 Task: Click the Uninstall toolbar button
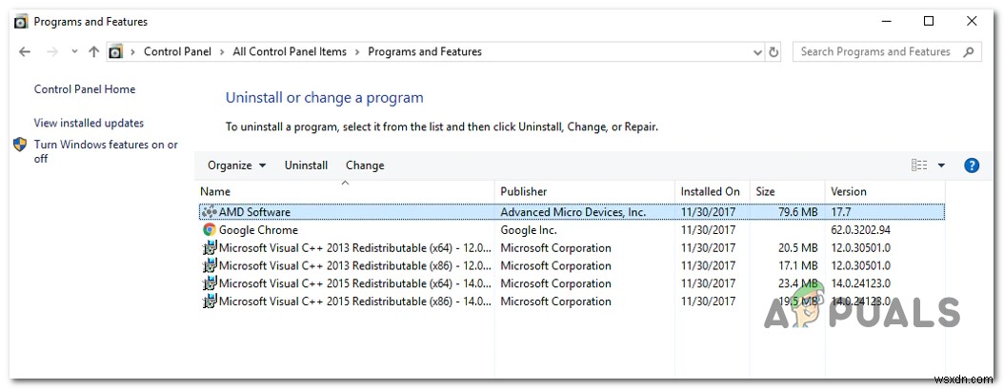(x=306, y=165)
